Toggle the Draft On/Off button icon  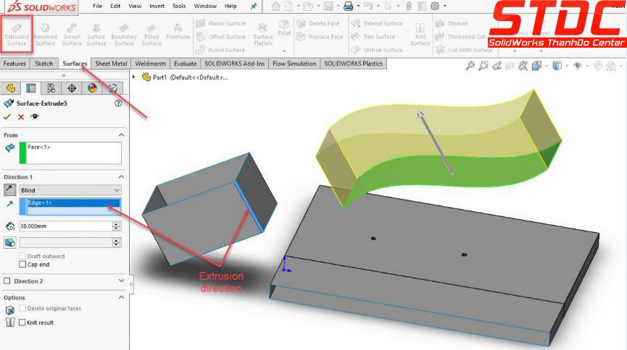[x=10, y=242]
